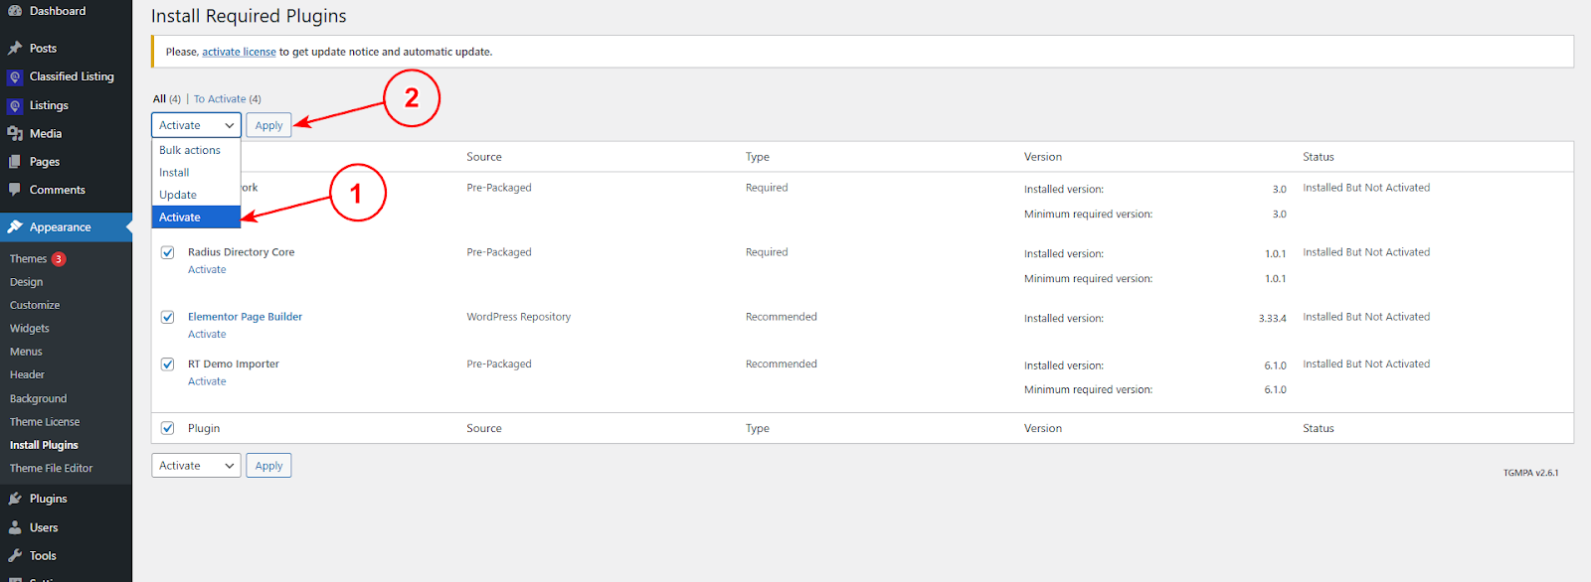Click the Status column header at top

click(x=1319, y=157)
